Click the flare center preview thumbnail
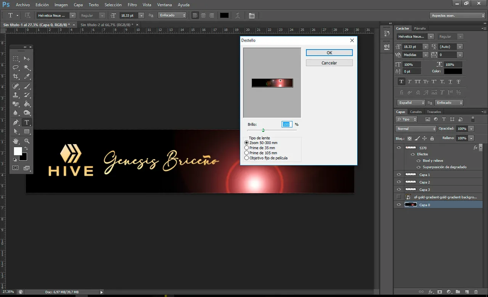Screen dimensions: 488x297 pyautogui.click(x=272, y=83)
